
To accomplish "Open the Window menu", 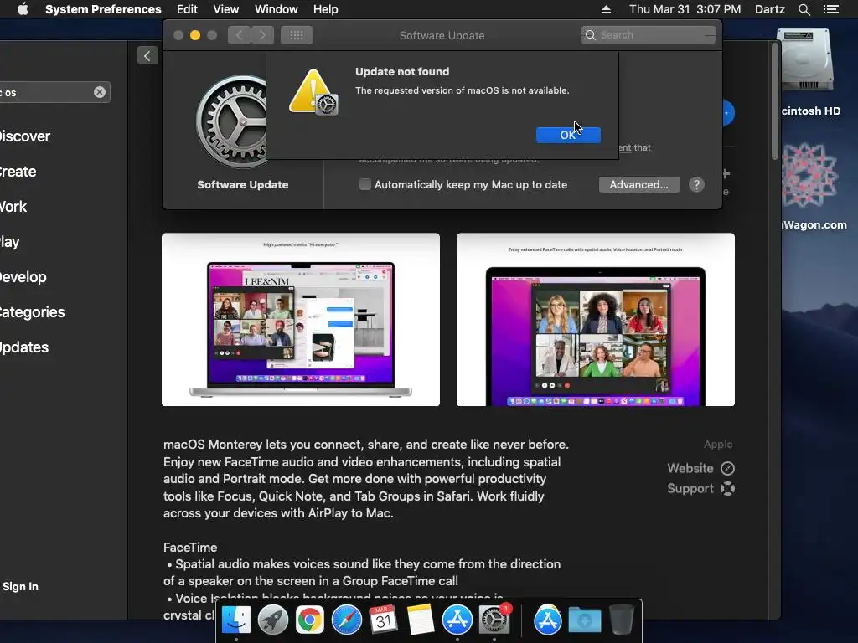I will click(x=277, y=9).
